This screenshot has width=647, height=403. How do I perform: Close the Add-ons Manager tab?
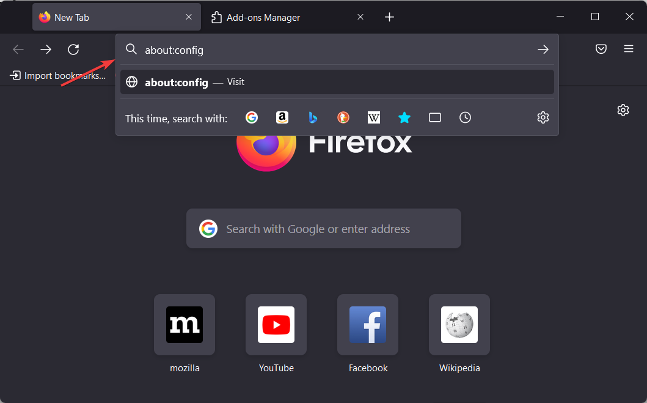tap(360, 17)
